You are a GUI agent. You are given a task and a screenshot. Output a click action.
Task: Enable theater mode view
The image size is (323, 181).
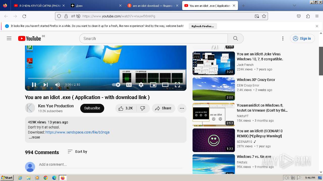[165, 85]
